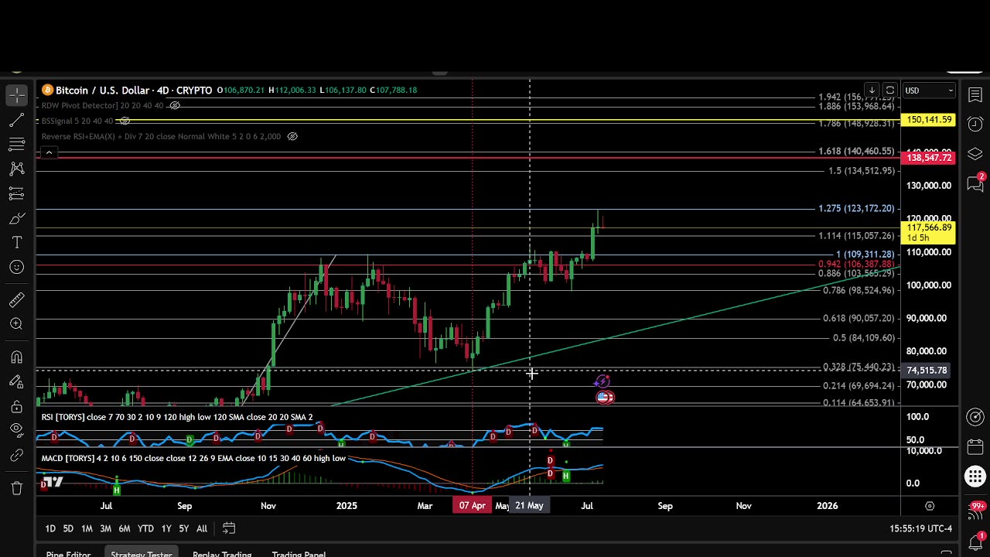Screen dimensions: 990x557
Task: Set chart range to 6M
Action: [x=124, y=528]
